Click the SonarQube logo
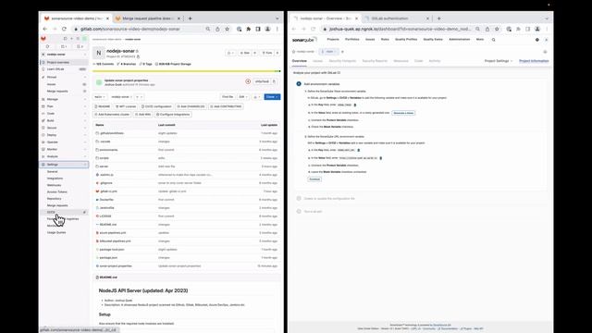The image size is (592, 333). click(303, 40)
